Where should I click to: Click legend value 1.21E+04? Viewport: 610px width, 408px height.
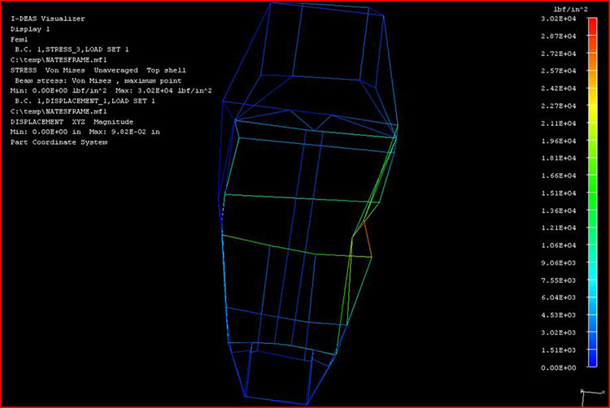point(558,228)
